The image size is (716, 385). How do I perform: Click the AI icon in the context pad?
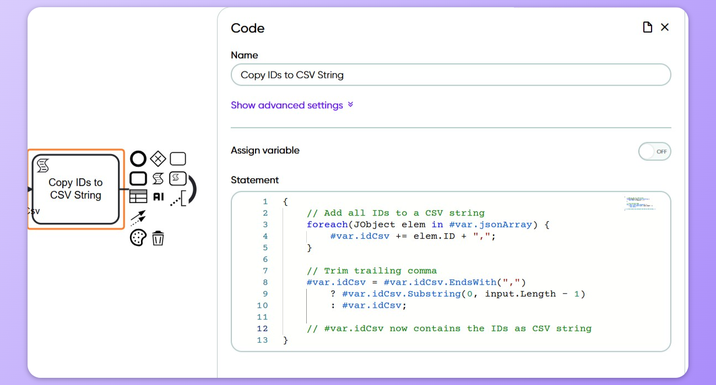(x=159, y=196)
